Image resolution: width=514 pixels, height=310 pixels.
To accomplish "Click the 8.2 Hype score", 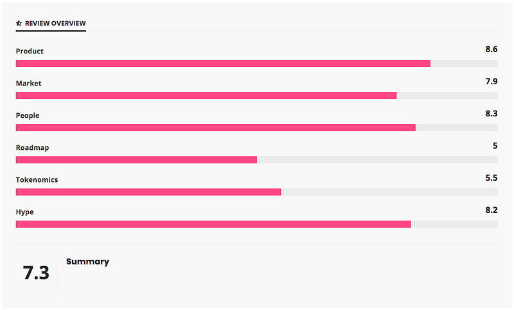I will coord(492,210).
